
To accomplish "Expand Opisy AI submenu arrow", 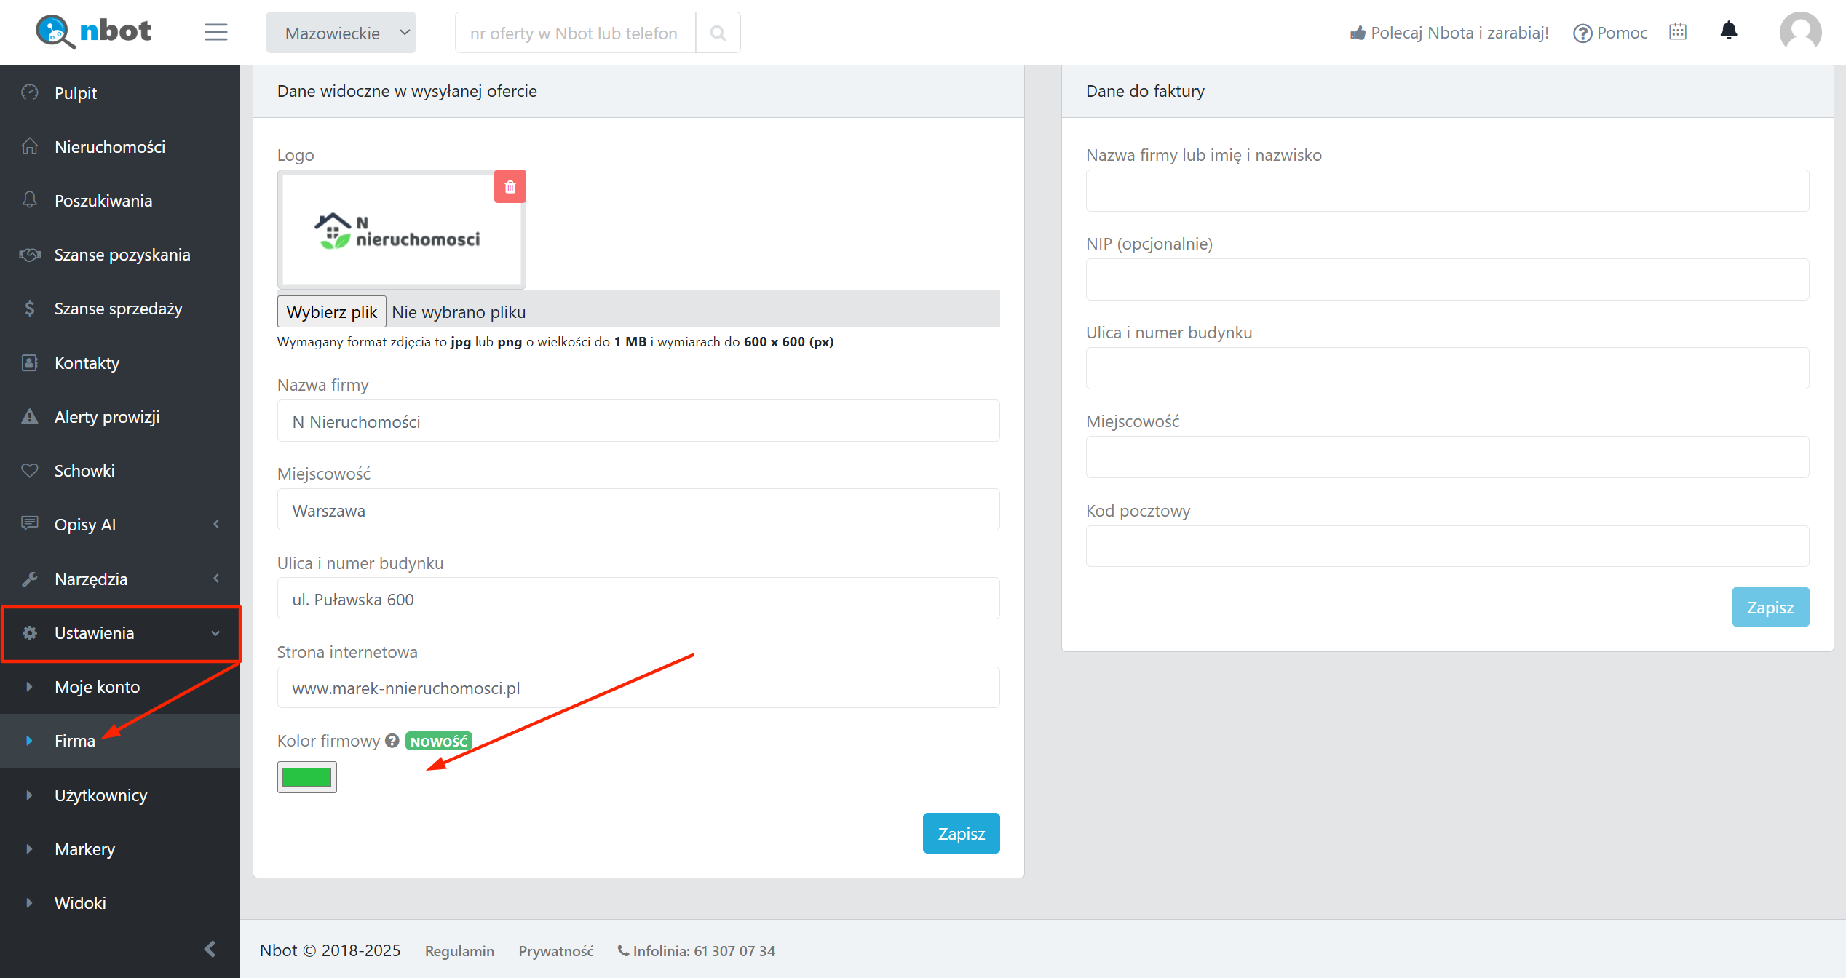I will (216, 524).
